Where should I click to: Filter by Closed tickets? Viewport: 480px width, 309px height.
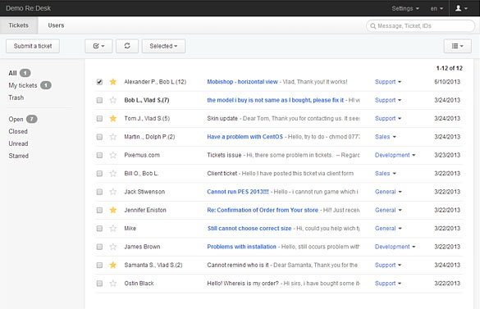point(18,131)
